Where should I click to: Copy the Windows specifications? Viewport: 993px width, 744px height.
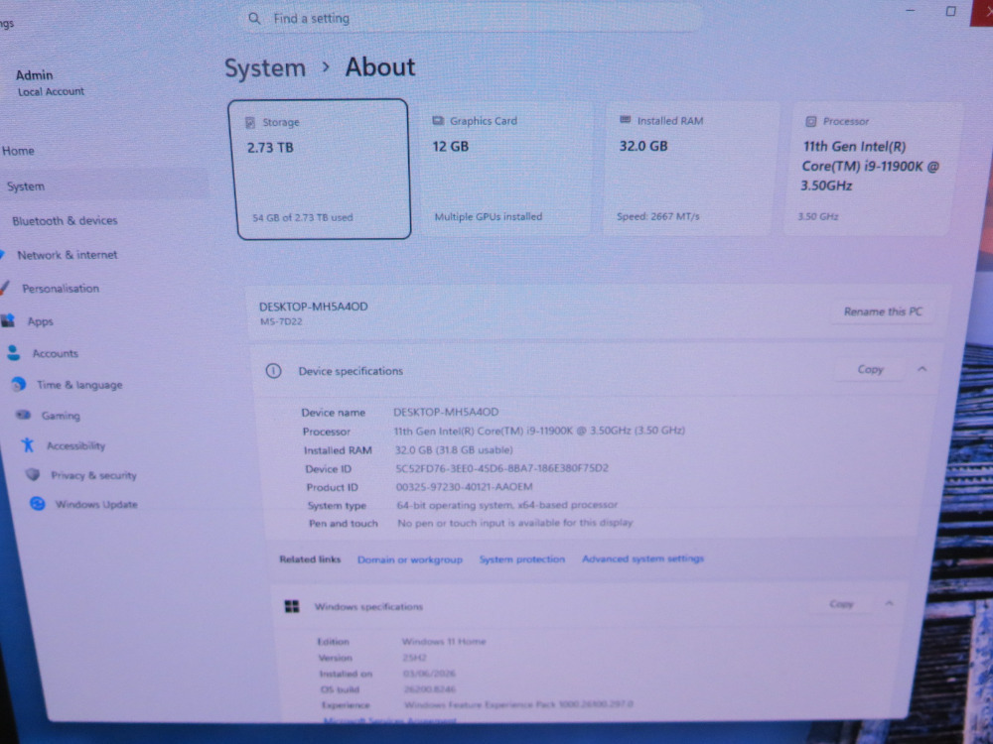point(841,604)
